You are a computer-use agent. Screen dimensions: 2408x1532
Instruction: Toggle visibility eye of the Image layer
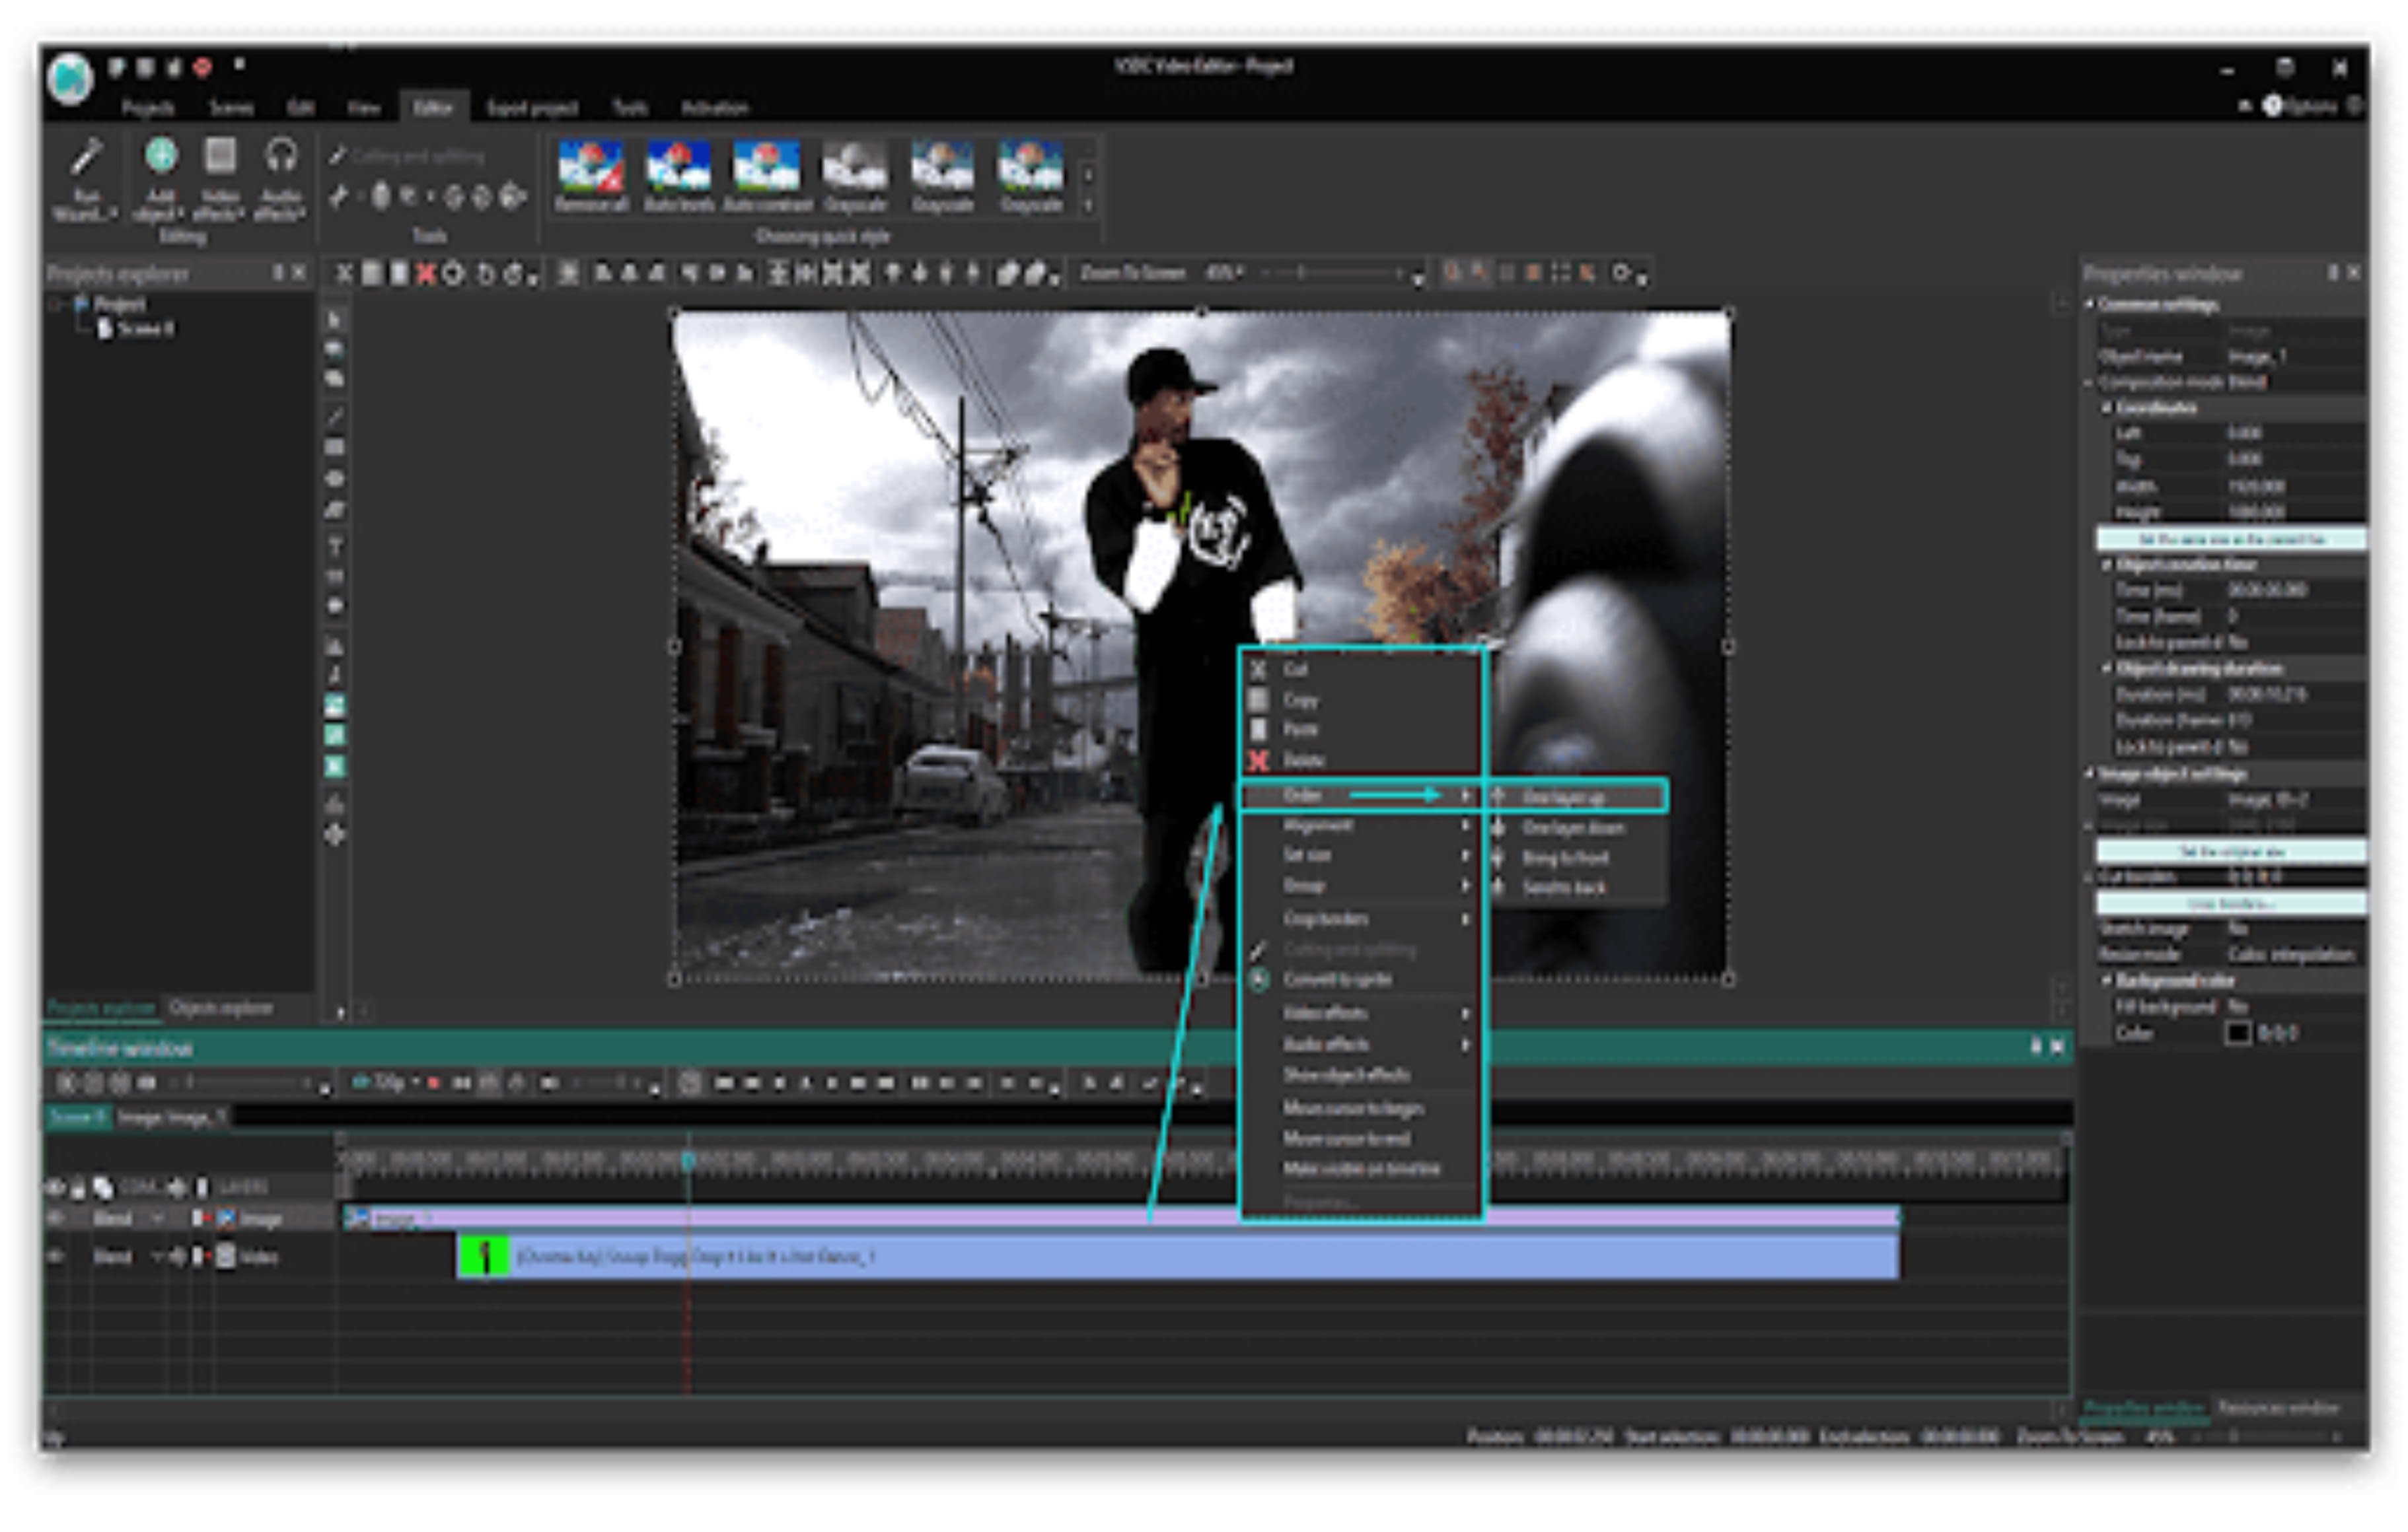coord(55,1218)
